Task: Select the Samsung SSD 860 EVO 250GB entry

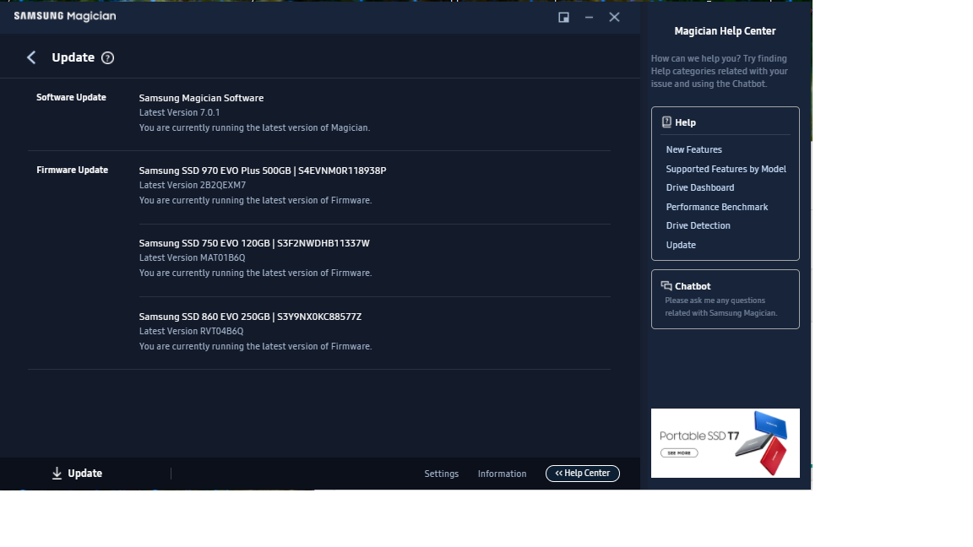Action: pos(250,317)
